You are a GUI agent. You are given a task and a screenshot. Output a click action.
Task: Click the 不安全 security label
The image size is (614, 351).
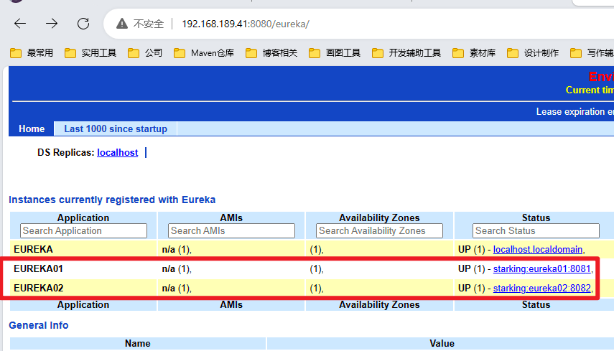(149, 24)
